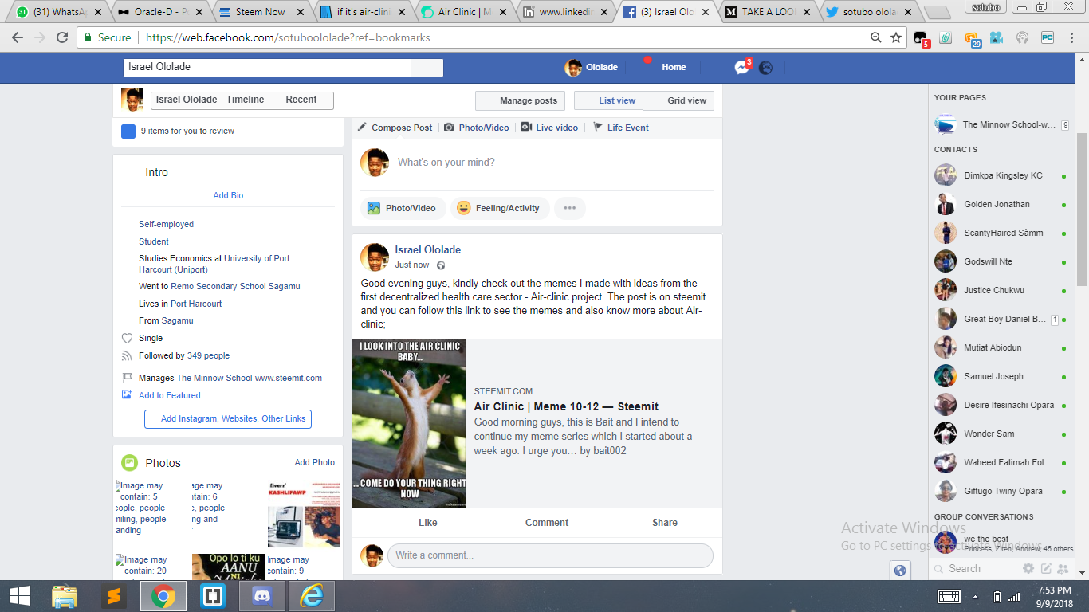Open the paperclip Chrome extension
1089x612 pixels.
pyautogui.click(x=946, y=37)
